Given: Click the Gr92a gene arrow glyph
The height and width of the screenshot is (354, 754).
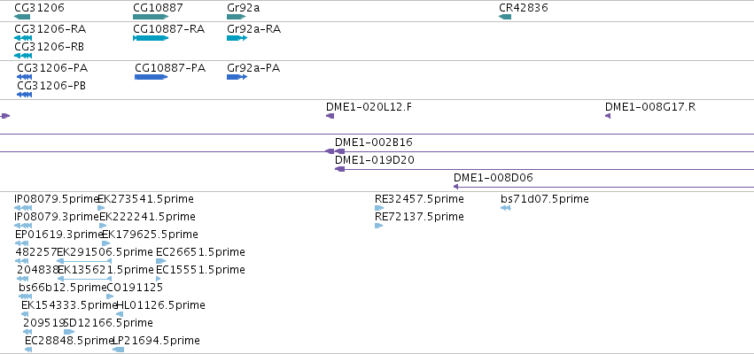Looking at the screenshot, I should 236,17.
